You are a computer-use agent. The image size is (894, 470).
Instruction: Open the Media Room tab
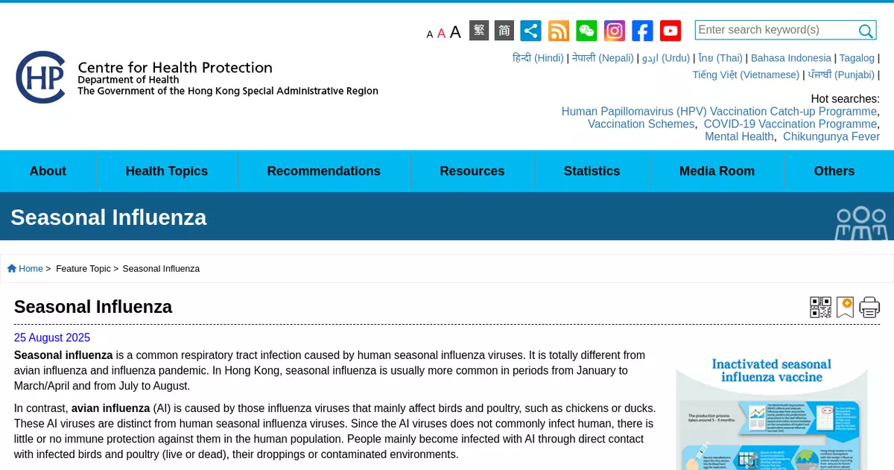717,171
